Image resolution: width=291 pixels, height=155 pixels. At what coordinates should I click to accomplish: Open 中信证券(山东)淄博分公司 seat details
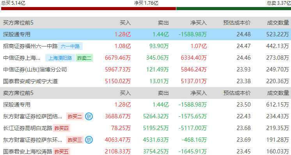click(x=35, y=69)
